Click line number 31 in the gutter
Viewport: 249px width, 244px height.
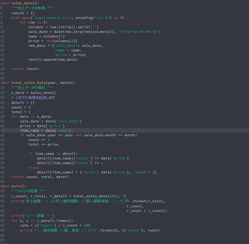[x=2, y=131]
